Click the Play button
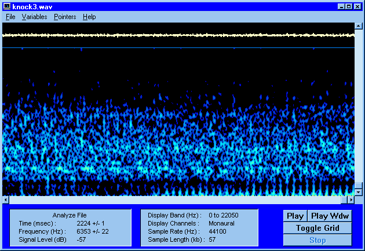This screenshot has height=251, width=365. click(x=295, y=216)
